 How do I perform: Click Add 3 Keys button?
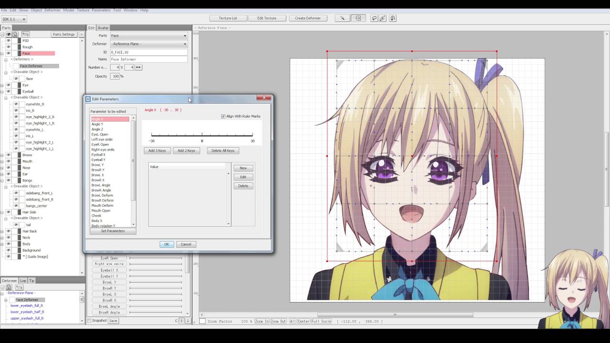(x=157, y=151)
